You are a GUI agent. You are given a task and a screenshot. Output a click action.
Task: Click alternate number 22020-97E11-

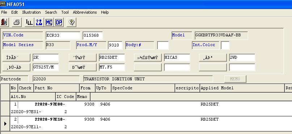tap(26, 127)
